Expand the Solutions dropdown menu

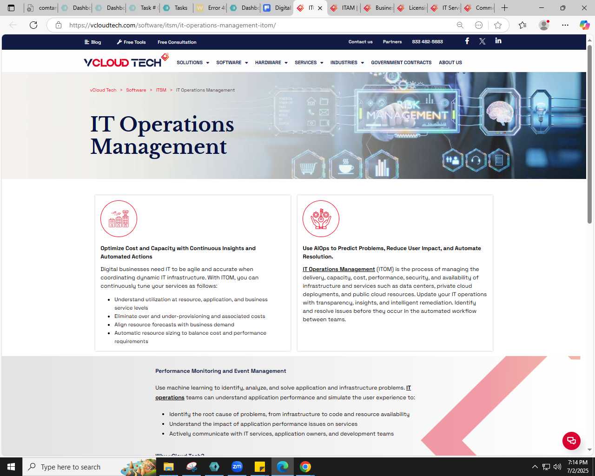coord(193,62)
